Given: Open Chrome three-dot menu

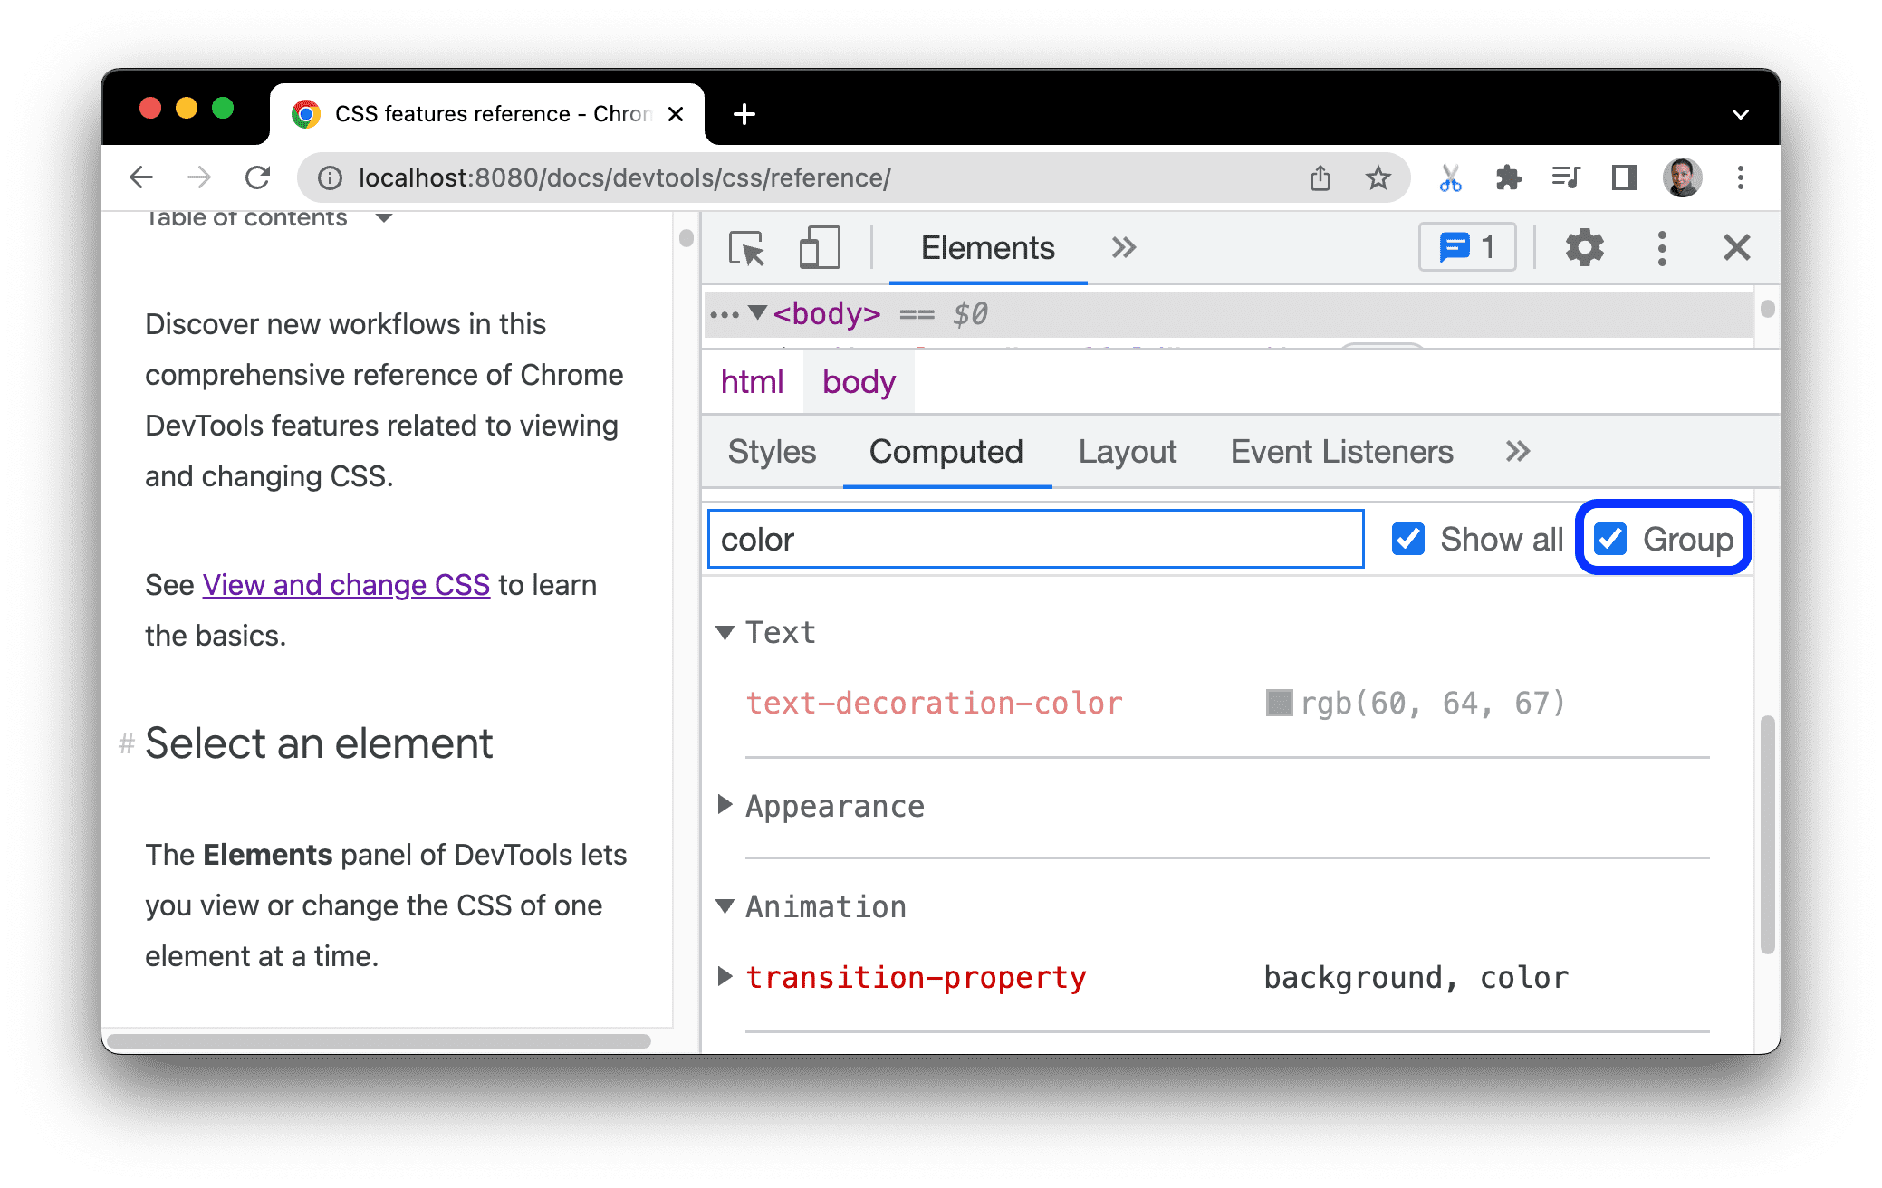Looking at the screenshot, I should tap(1741, 177).
